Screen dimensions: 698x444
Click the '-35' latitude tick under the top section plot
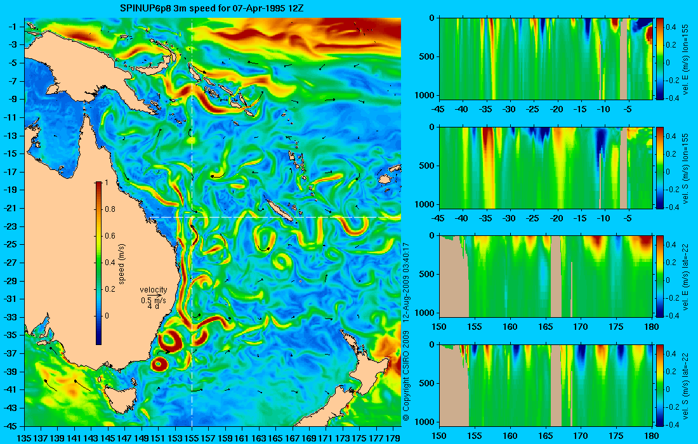click(486, 110)
